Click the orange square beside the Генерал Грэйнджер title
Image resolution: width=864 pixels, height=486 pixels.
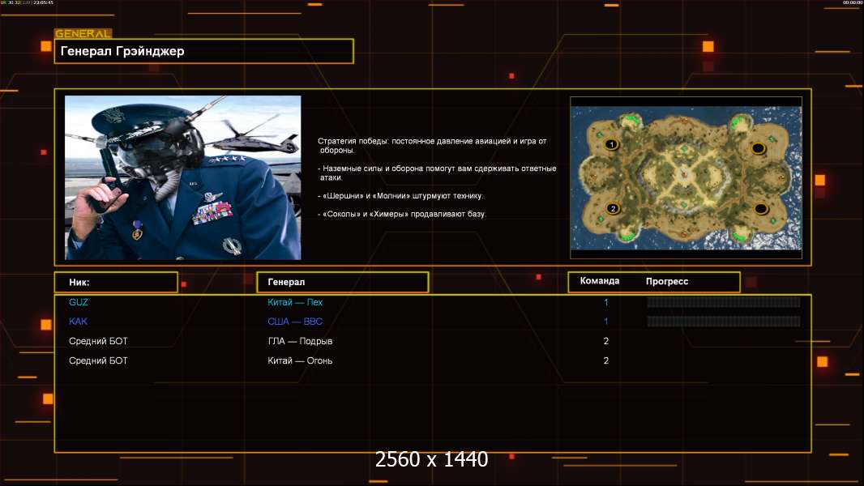[x=45, y=46]
